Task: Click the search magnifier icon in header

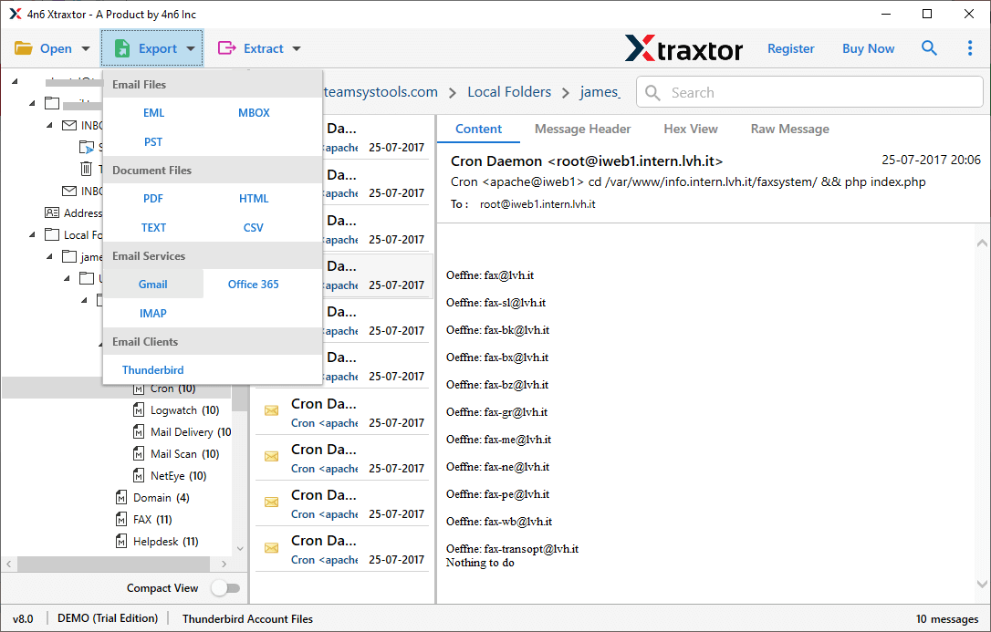Action: pyautogui.click(x=928, y=48)
